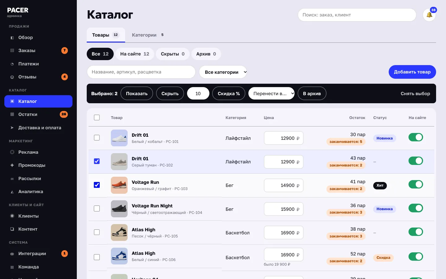Uncheck the Voltage Run PC-103 checkbox
Viewport: 446px width, 279px height.
click(97, 185)
